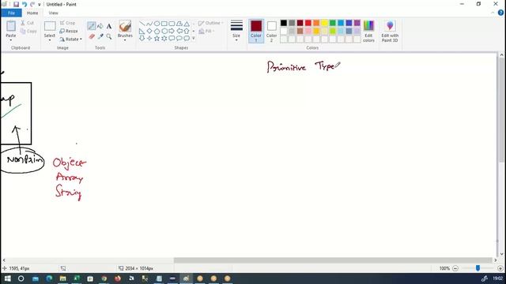
Task: Pick the yellow color swatch
Action: (x=324, y=23)
